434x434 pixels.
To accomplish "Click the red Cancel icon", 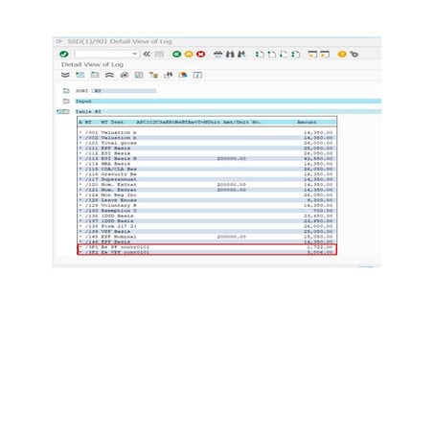I will click(x=200, y=55).
